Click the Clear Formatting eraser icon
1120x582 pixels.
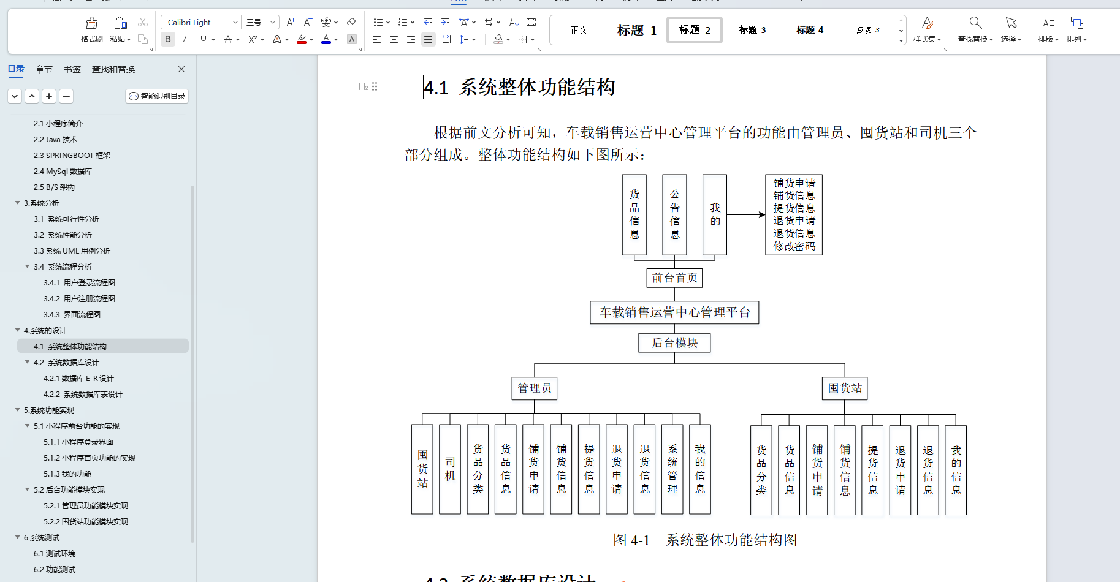351,22
